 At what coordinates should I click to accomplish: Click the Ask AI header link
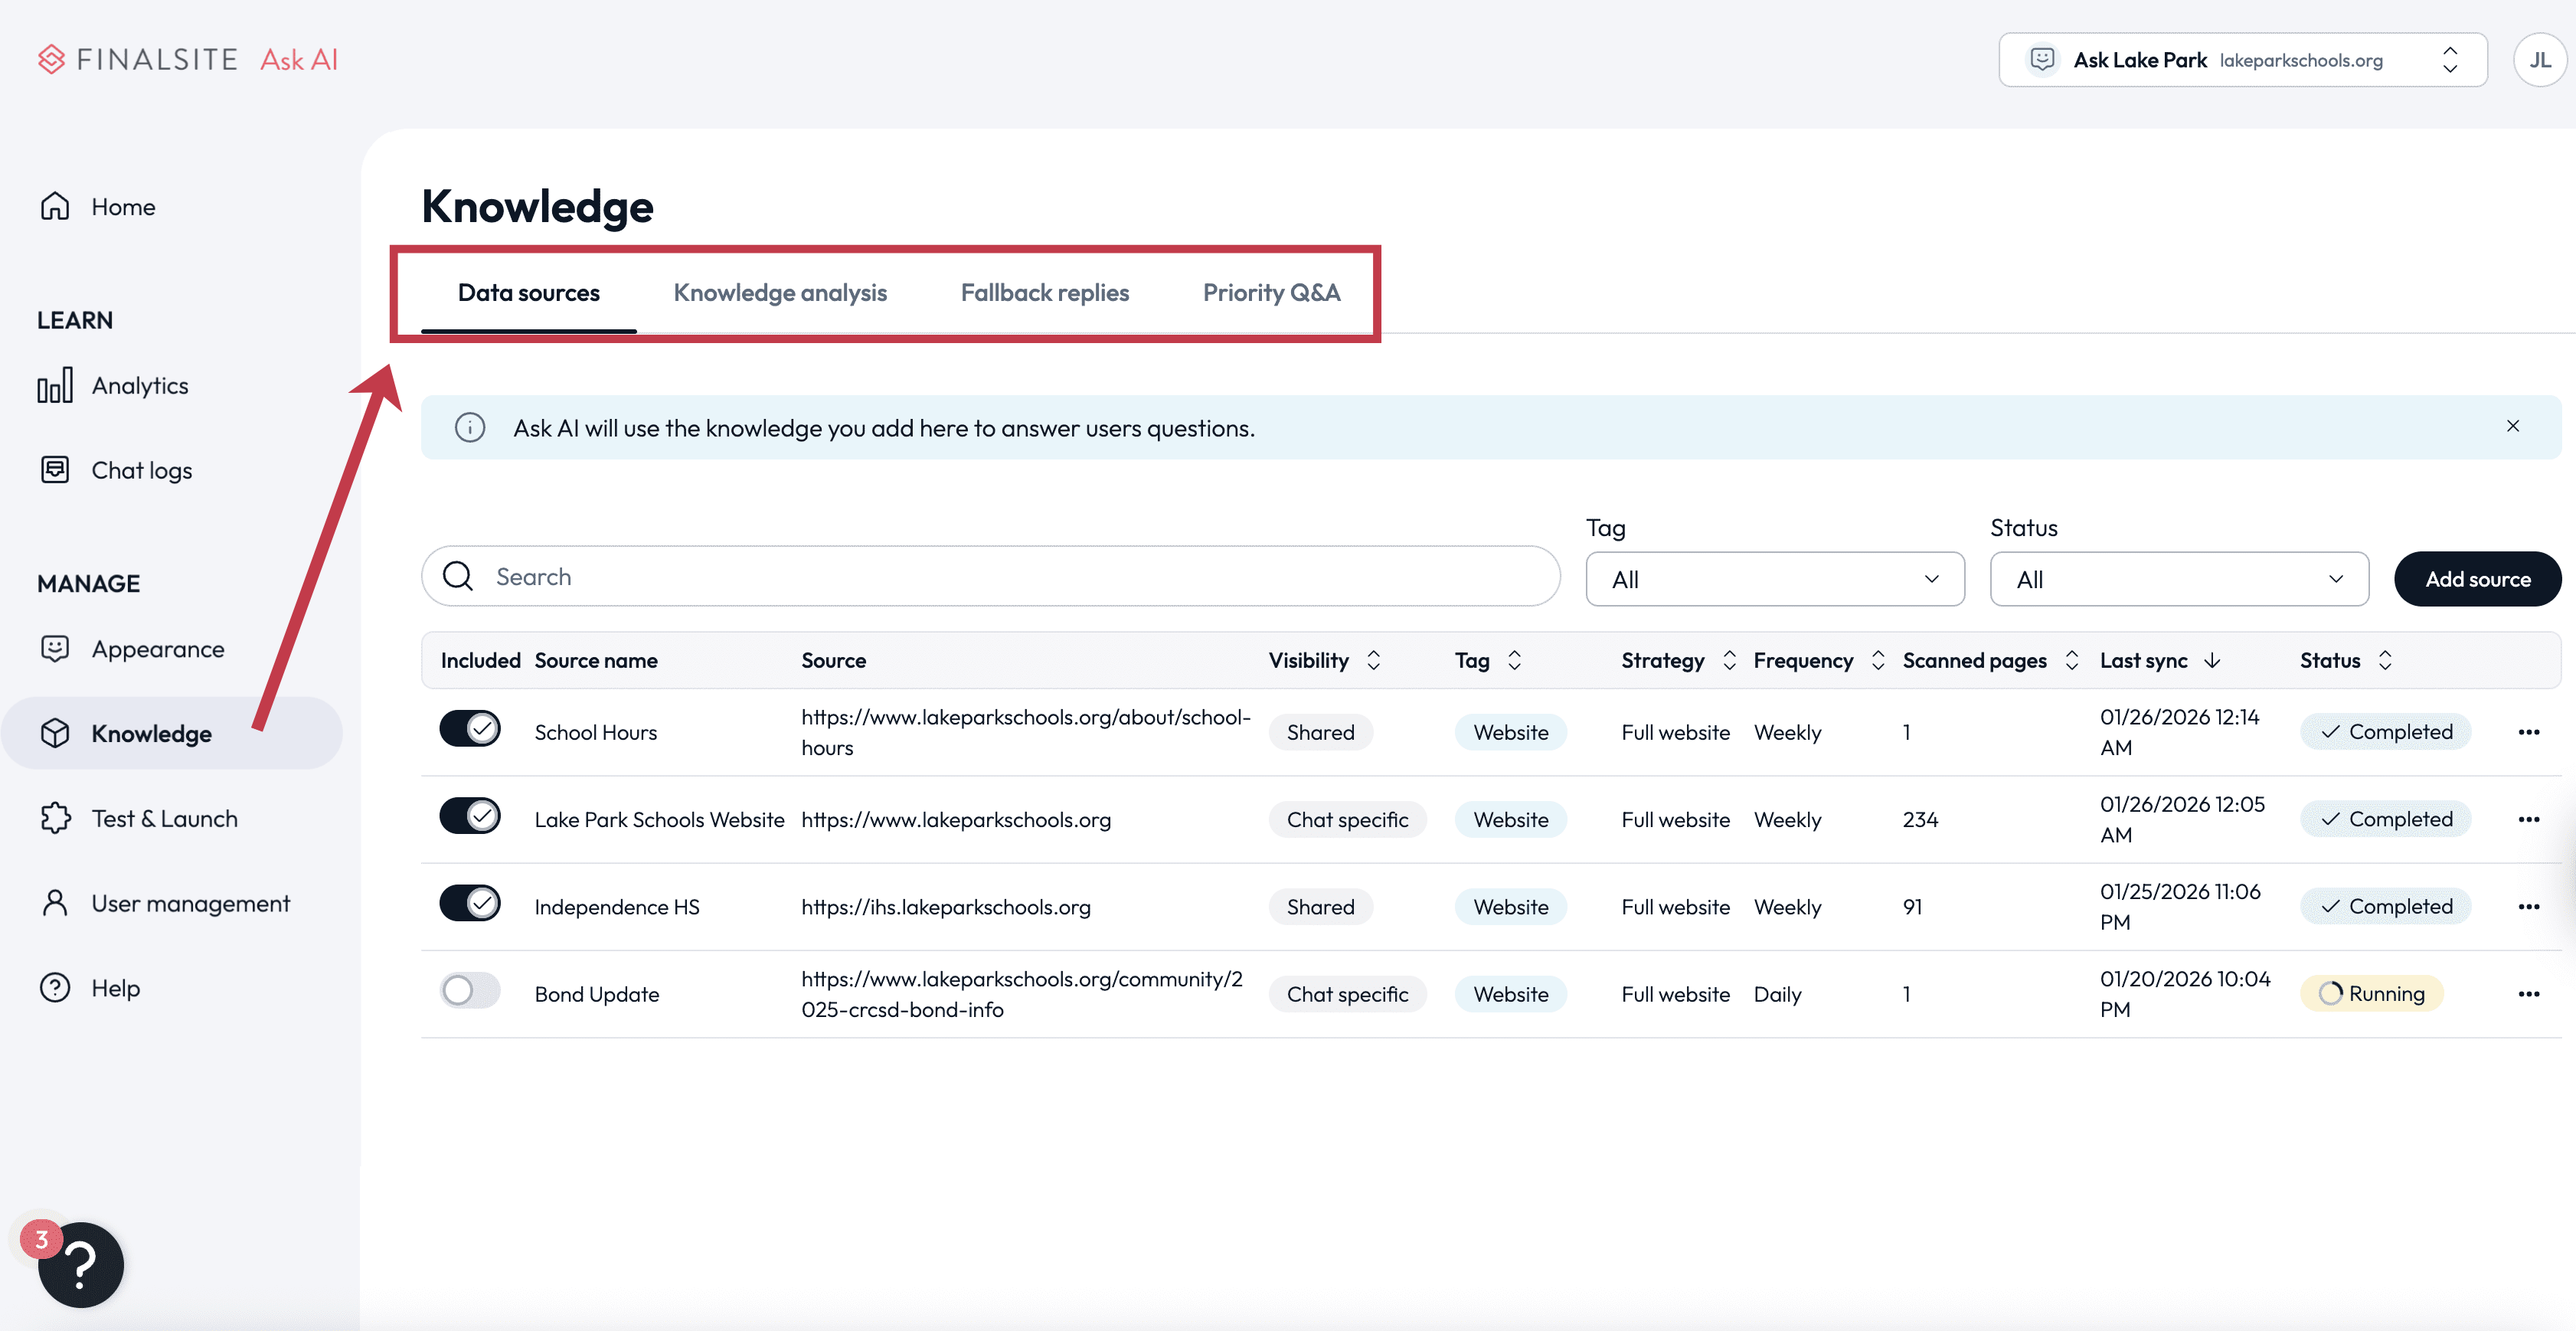pos(299,60)
